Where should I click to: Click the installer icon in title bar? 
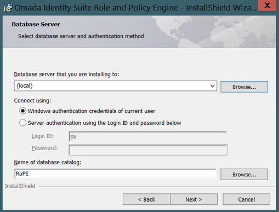coord(8,8)
